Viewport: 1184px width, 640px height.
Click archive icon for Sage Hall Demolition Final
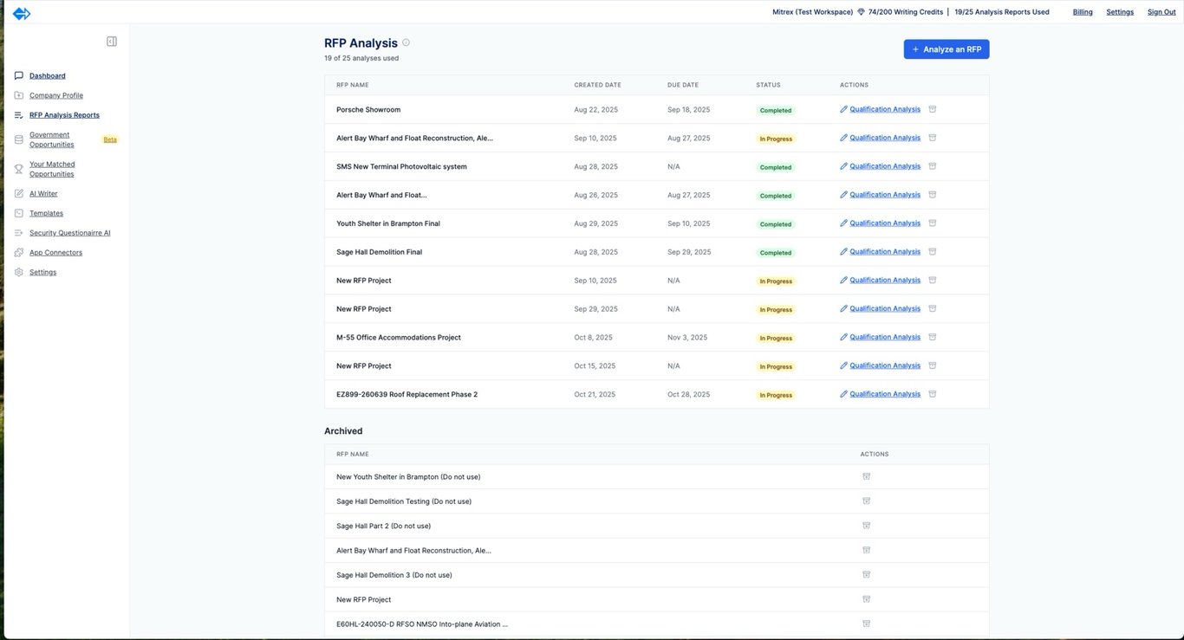(933, 252)
